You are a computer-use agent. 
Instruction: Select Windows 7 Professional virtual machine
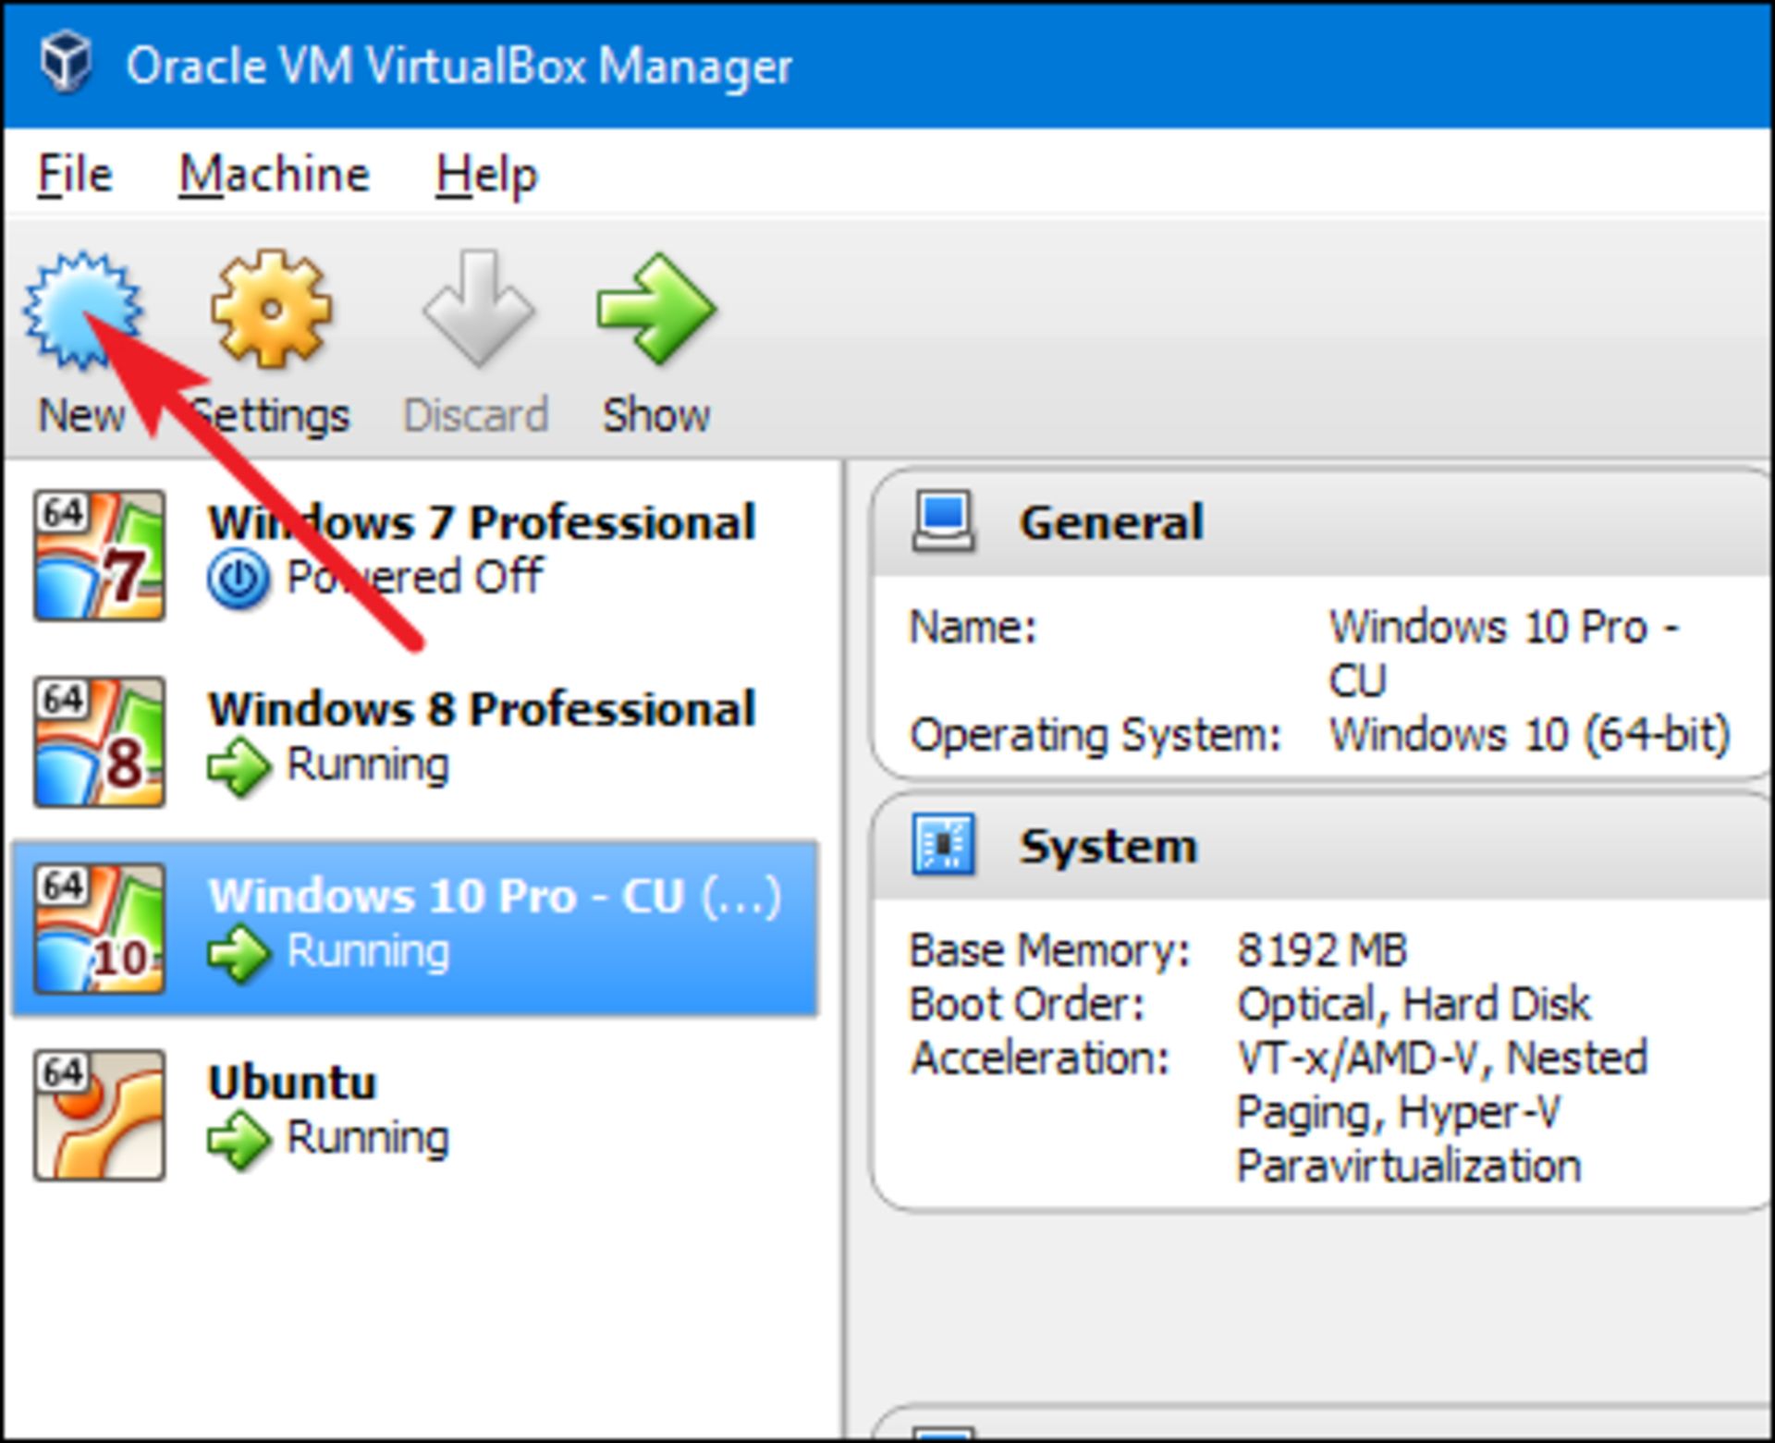[x=414, y=556]
